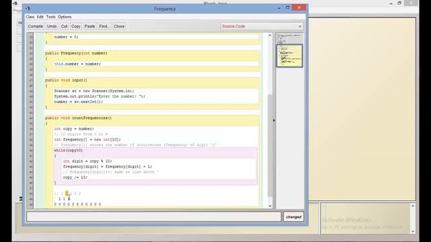Close the editor using Close toolbar button
This screenshot has width=431, height=242.
[x=119, y=26]
